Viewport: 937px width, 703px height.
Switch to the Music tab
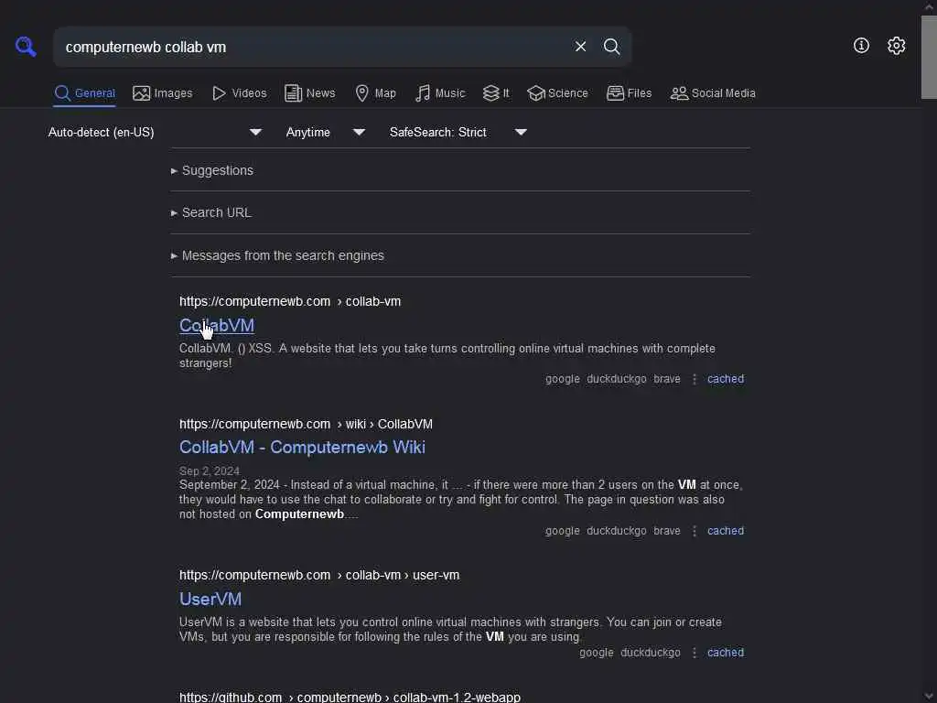(440, 93)
